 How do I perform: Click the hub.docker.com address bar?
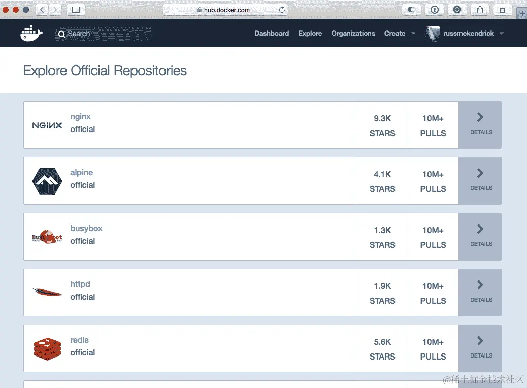click(x=225, y=10)
